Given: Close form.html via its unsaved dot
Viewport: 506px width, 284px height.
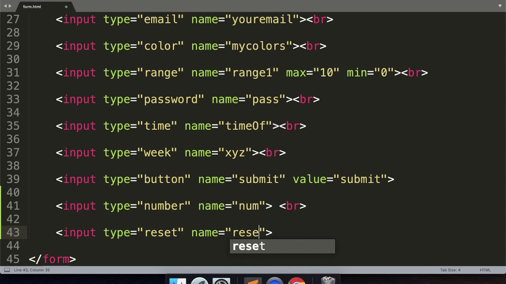Looking at the screenshot, I should (x=66, y=7).
